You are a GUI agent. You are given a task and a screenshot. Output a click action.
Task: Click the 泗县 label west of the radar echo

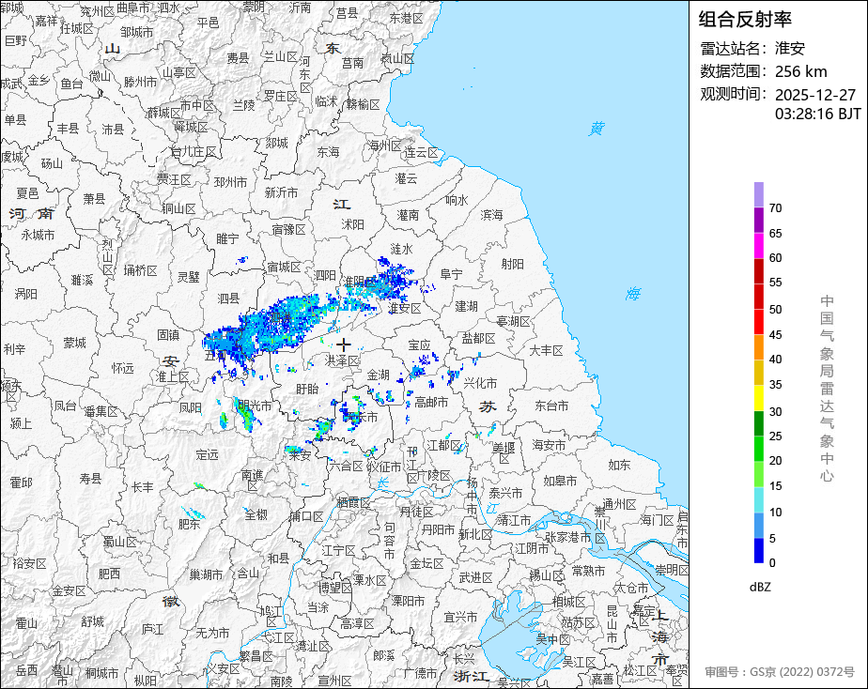tap(229, 299)
